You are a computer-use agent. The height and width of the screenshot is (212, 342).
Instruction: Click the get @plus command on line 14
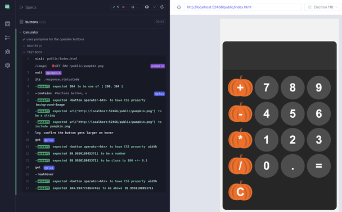[x=94, y=168]
